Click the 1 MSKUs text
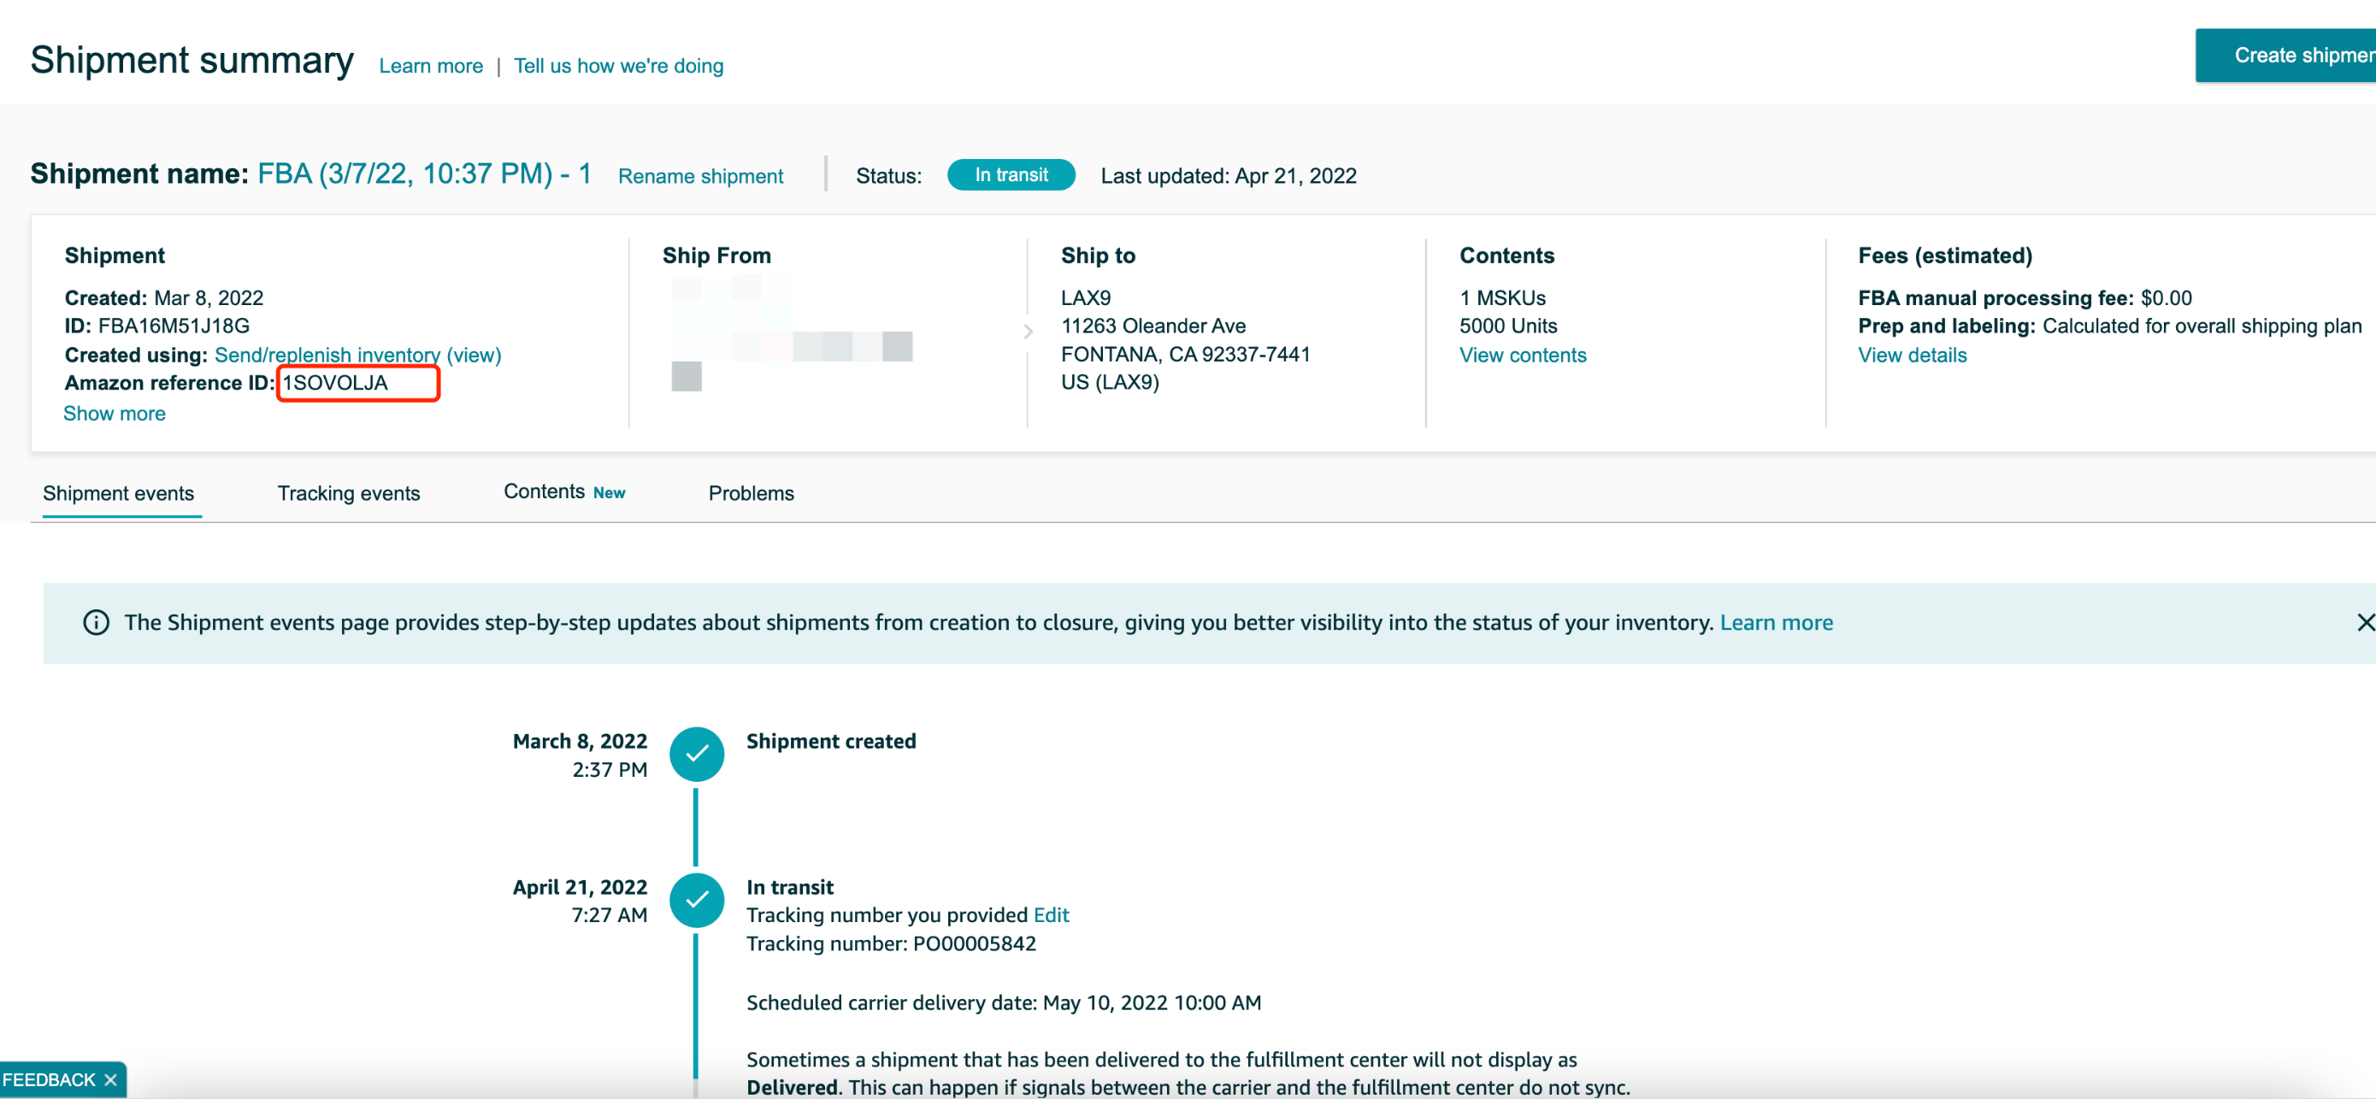This screenshot has height=1099, width=2376. tap(1502, 297)
